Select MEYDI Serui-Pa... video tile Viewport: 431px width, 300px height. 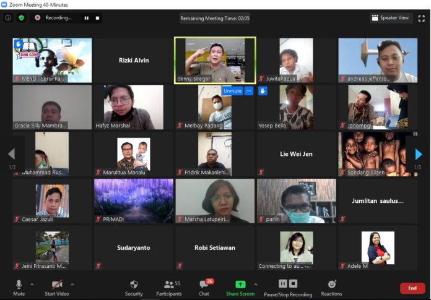coord(52,61)
